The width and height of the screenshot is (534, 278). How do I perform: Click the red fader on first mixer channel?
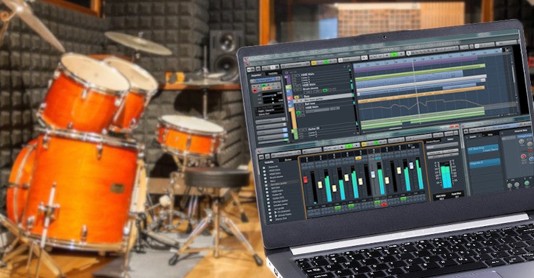[x=305, y=180]
